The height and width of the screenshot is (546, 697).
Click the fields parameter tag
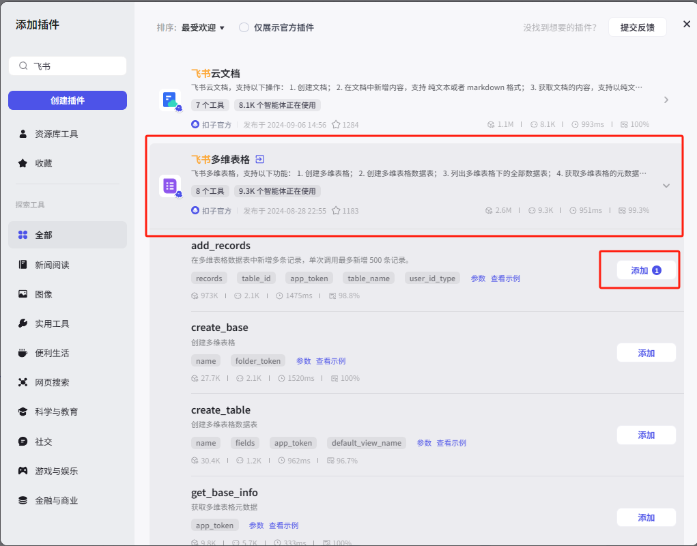pyautogui.click(x=245, y=443)
